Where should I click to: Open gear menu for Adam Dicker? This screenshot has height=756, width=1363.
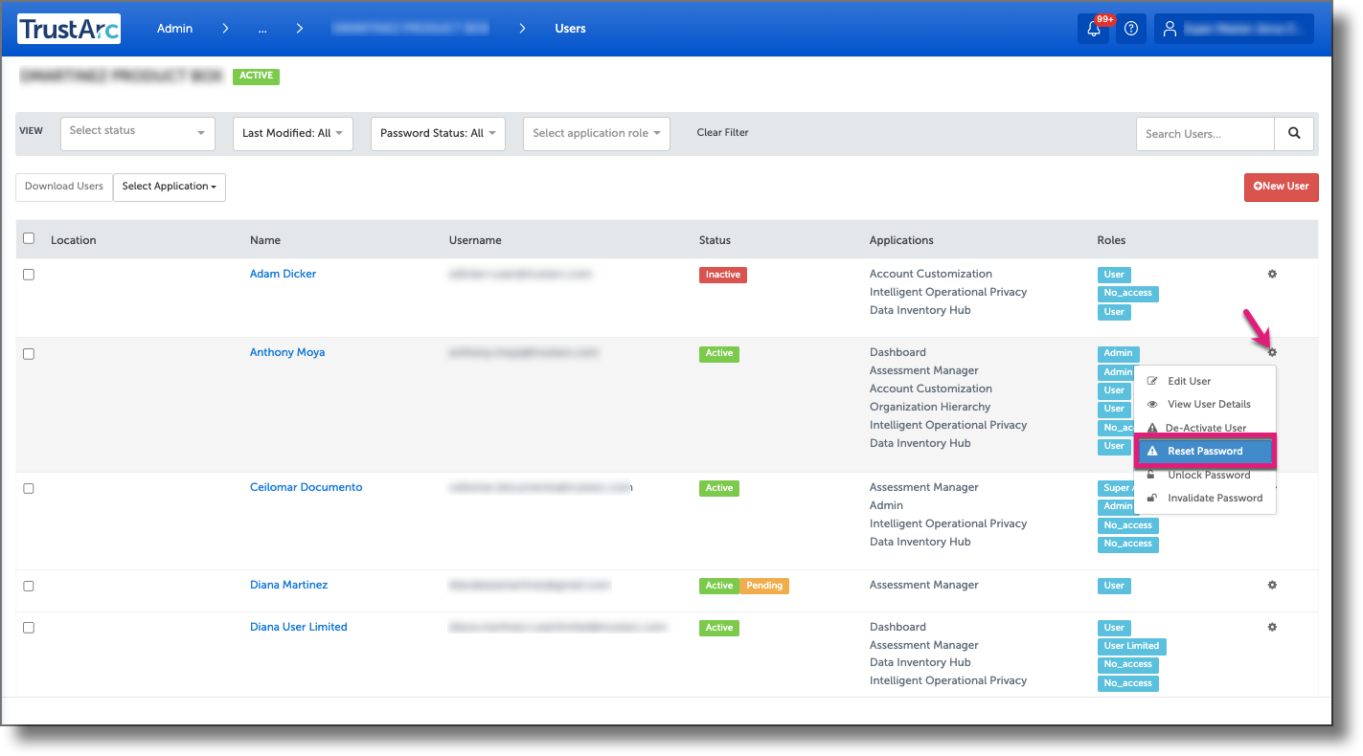(x=1272, y=274)
